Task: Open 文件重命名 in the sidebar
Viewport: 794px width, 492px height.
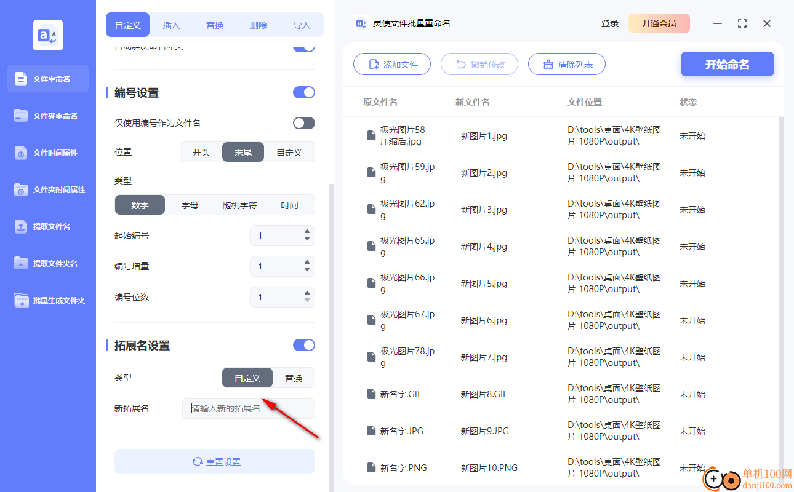Action: [48, 79]
